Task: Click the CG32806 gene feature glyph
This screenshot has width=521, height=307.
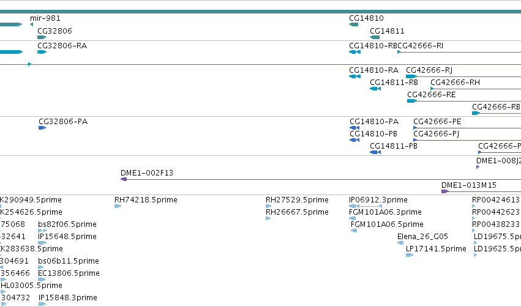Action: 42,37
